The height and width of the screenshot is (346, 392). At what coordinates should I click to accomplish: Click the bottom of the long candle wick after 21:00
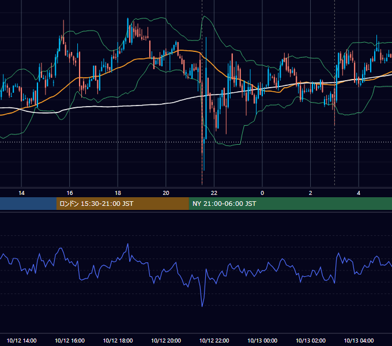tap(202, 185)
